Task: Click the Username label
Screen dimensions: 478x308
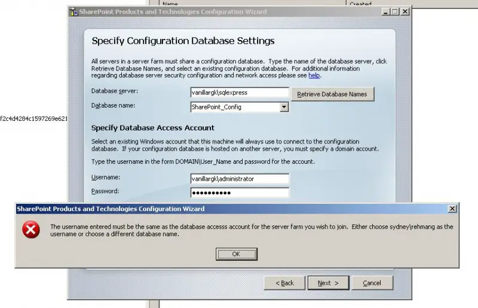Action: (x=106, y=178)
